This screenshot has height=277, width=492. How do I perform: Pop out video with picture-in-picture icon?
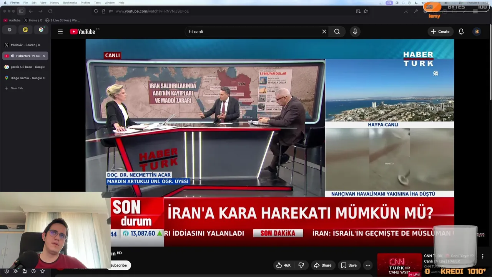(358, 11)
